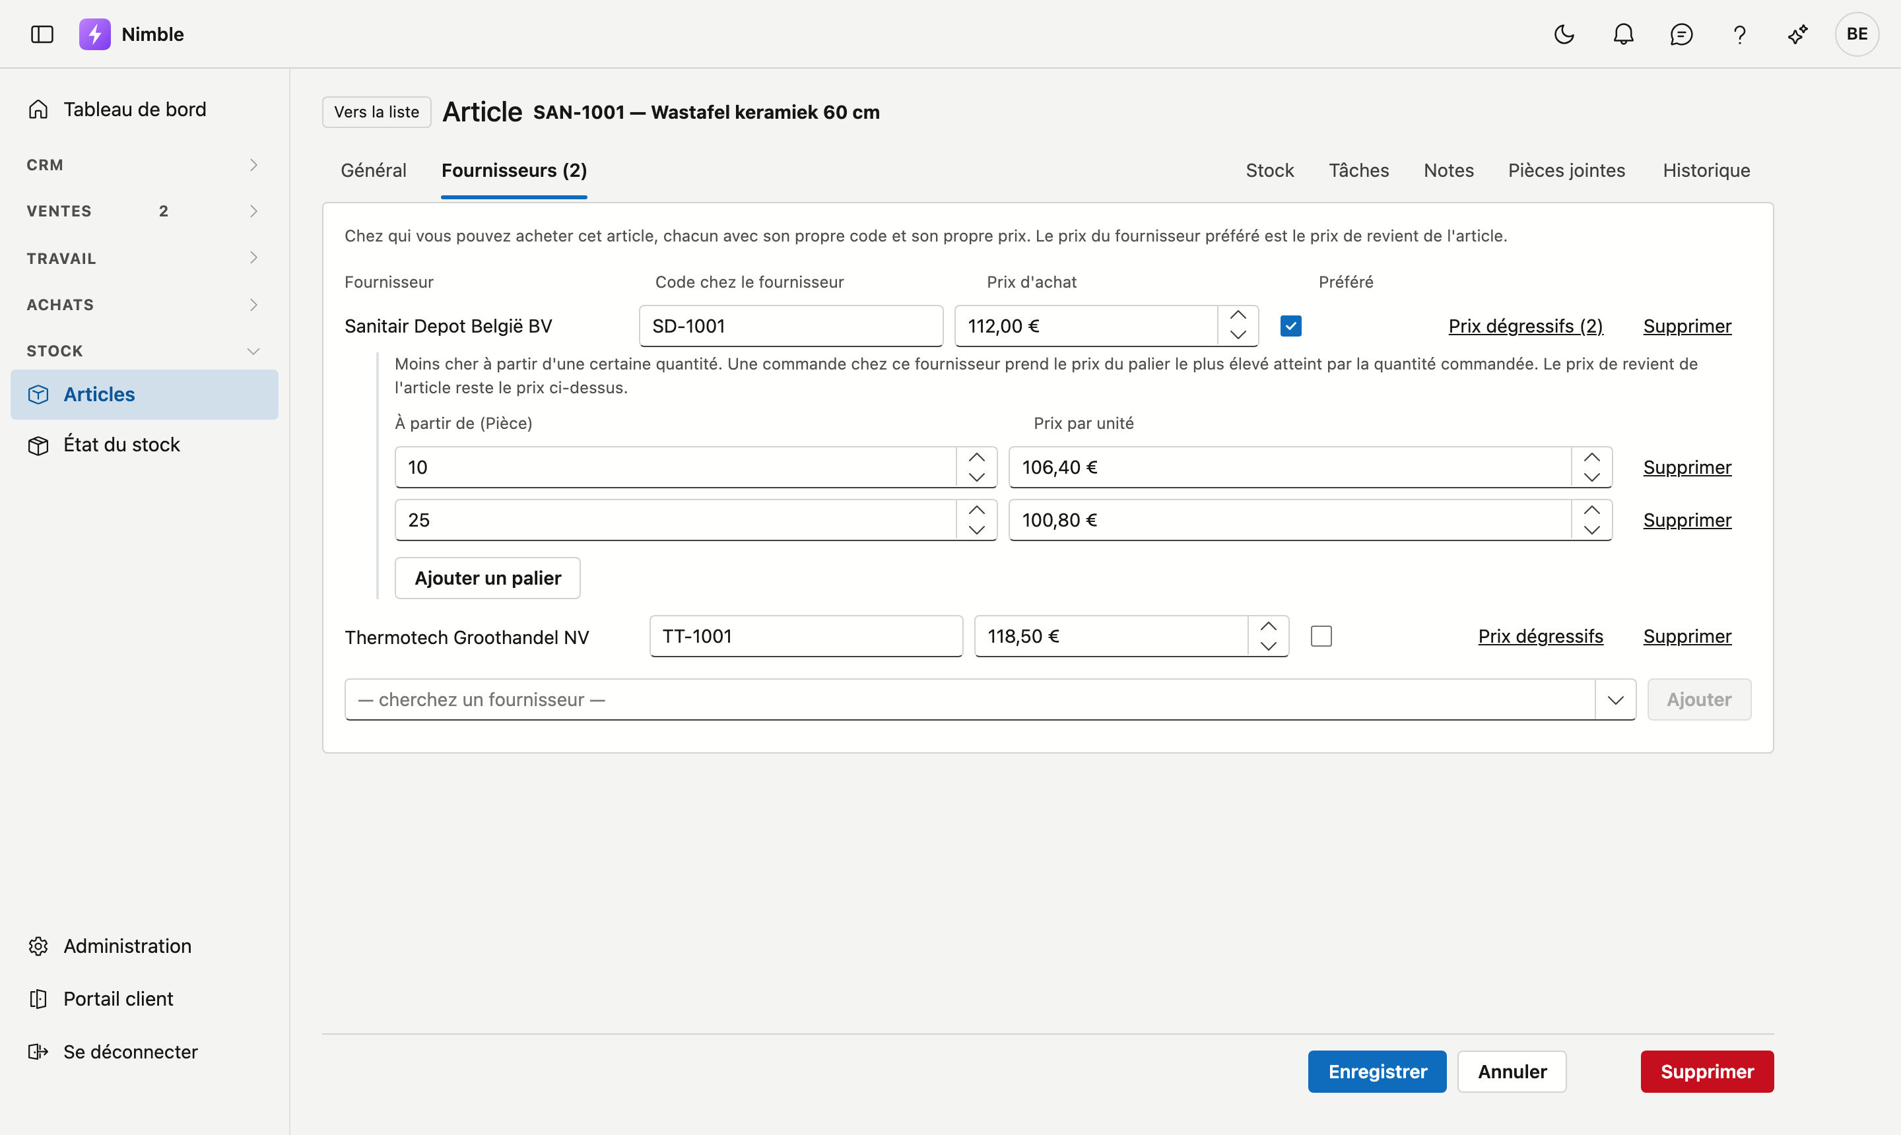Click the TT-1001 code field

(x=805, y=636)
